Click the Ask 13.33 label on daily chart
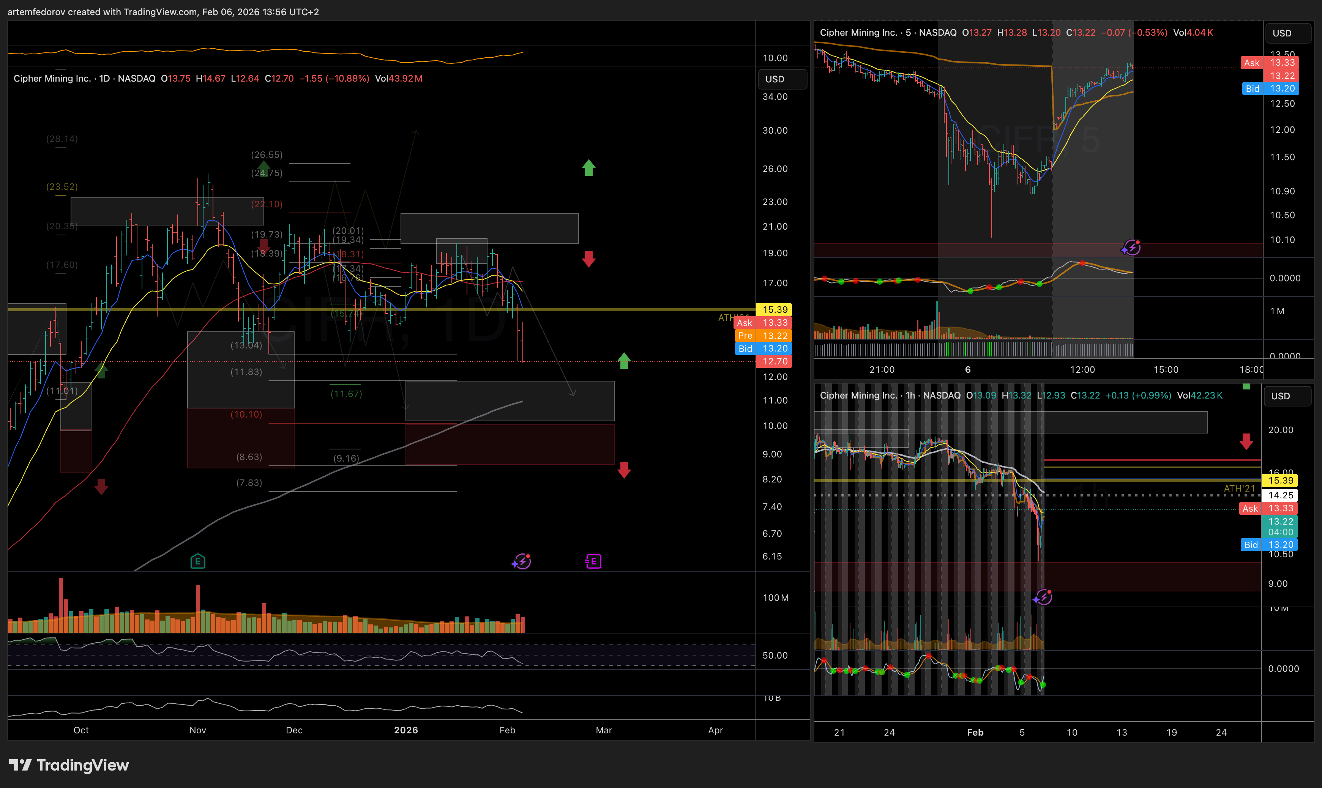This screenshot has height=788, width=1322. [x=763, y=322]
